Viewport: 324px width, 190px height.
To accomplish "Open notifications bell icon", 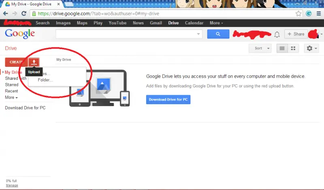I will coord(277,34).
